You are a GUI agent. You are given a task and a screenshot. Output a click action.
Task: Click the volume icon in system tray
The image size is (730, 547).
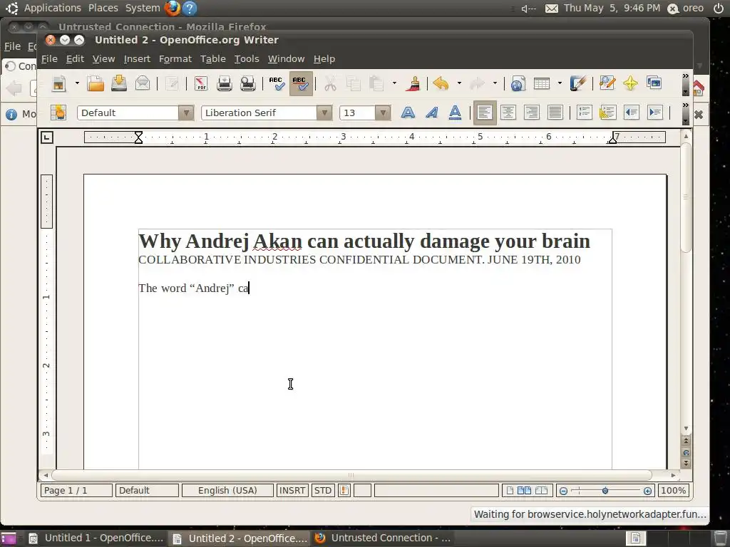point(528,9)
